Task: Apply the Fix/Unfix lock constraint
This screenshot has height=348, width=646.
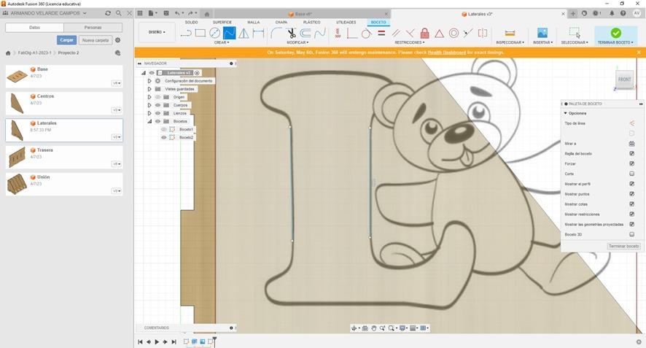Action: [425, 33]
